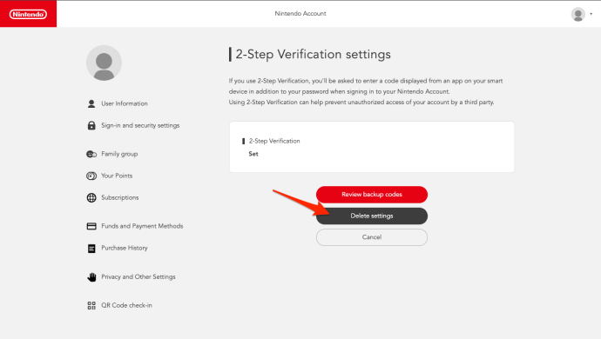Click Delete settings button
Image resolution: width=601 pixels, height=339 pixels.
click(x=372, y=216)
